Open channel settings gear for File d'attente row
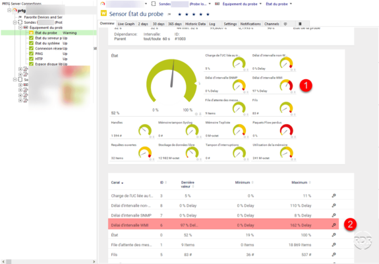 click(x=334, y=245)
